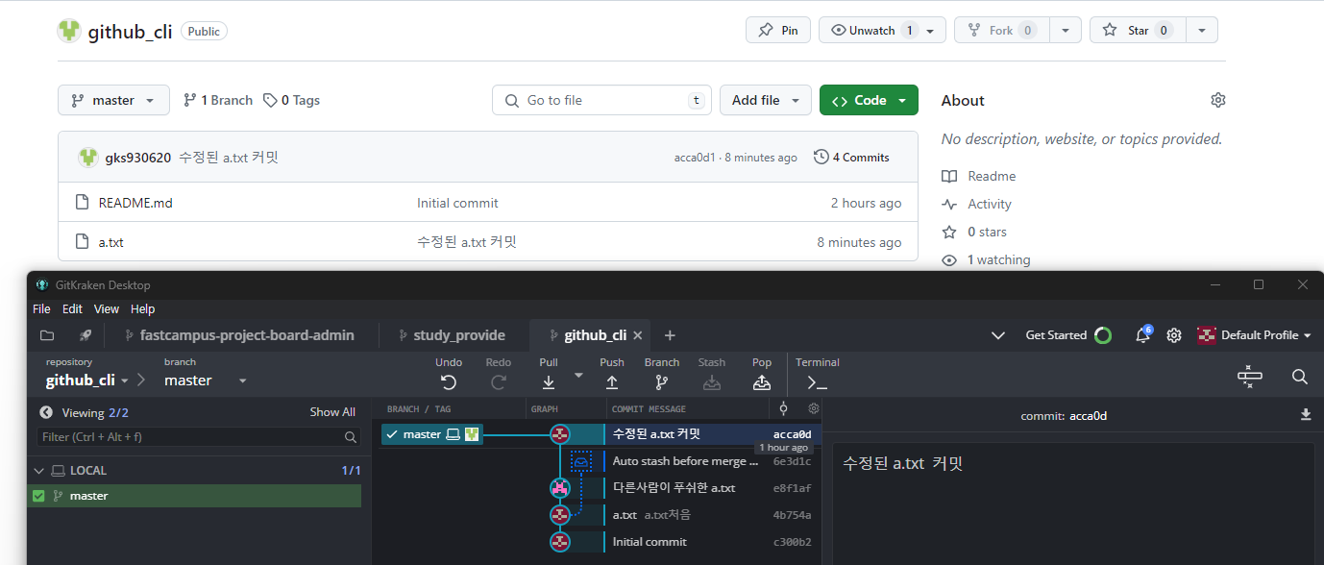Screen dimensions: 1324x565
Task: Open the Default Profile dropdown
Action: click(1255, 335)
